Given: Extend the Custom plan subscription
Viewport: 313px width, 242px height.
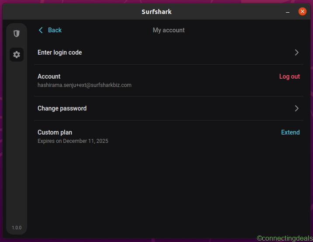Looking at the screenshot, I should 290,132.
